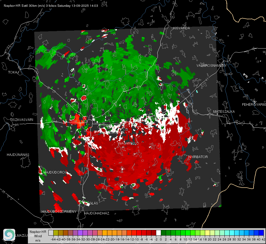
Task: Click the VÁSÁROSNAMÉNY city label
Action: point(212,66)
